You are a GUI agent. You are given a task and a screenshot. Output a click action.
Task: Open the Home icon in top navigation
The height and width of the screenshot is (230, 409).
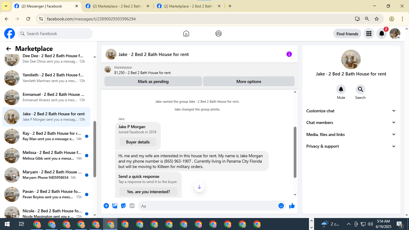click(186, 34)
